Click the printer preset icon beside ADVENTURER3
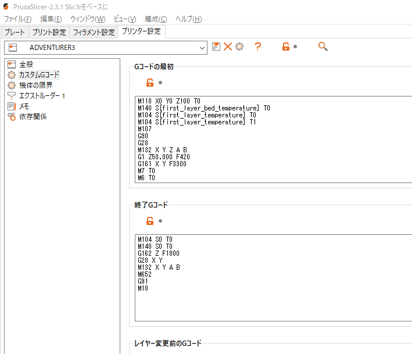Viewport: 412px width, 354px height. 13,48
